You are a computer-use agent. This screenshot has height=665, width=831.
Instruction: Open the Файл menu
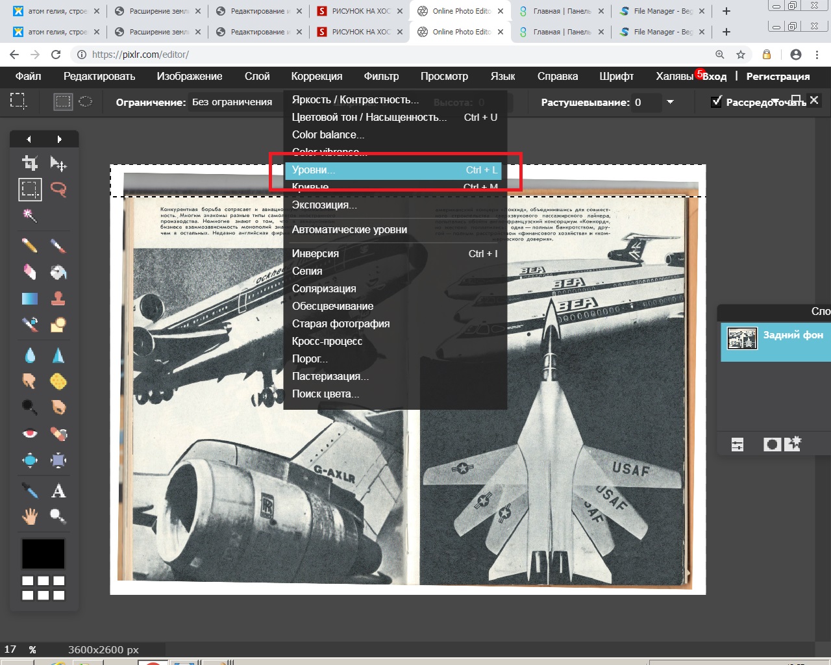(28, 77)
